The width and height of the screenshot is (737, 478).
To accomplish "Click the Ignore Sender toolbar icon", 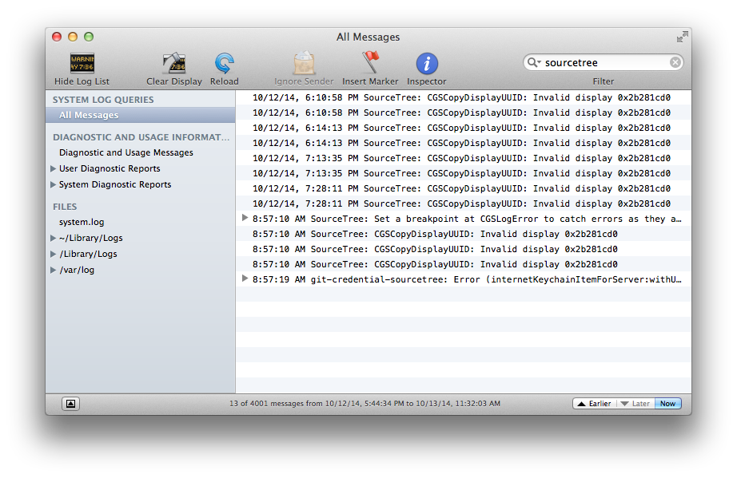I will (304, 63).
